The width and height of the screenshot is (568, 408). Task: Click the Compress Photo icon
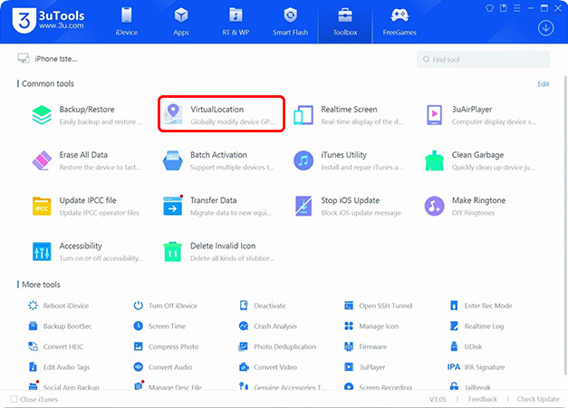[x=138, y=346]
